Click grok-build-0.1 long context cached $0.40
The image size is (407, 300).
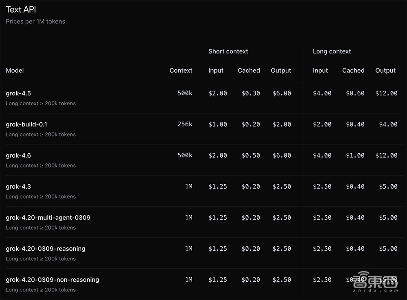355,124
